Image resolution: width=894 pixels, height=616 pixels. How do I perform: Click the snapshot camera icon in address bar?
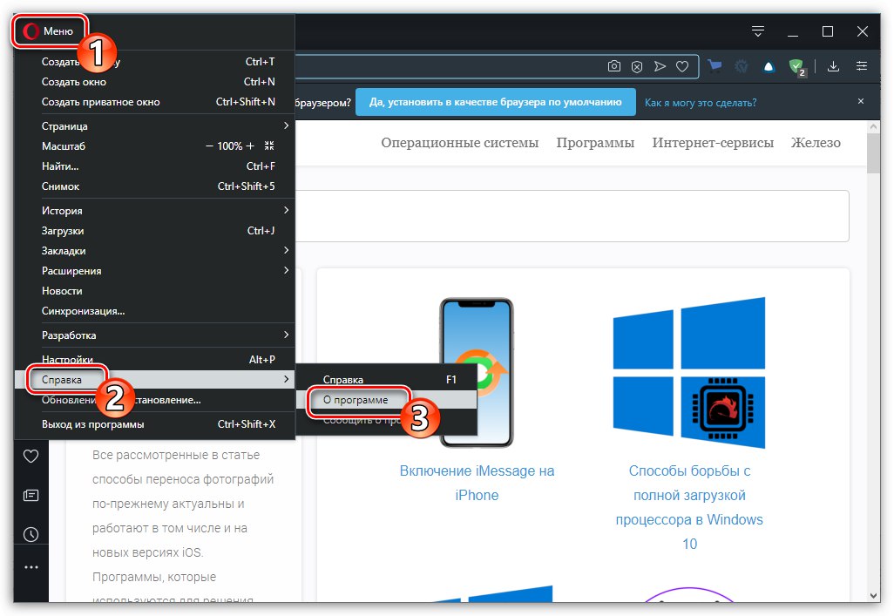pos(614,66)
